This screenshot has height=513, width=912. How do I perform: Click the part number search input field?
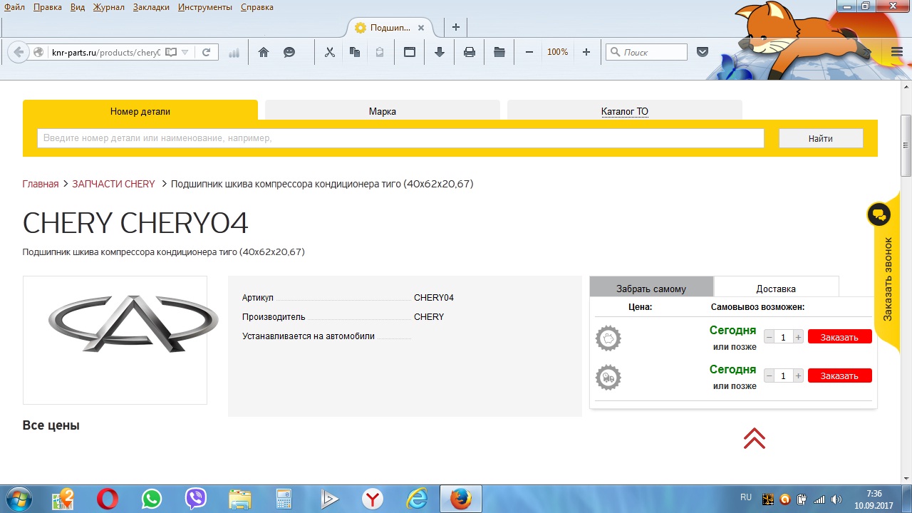[x=400, y=138]
